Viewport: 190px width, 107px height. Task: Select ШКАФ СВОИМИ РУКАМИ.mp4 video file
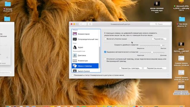click(157, 7)
